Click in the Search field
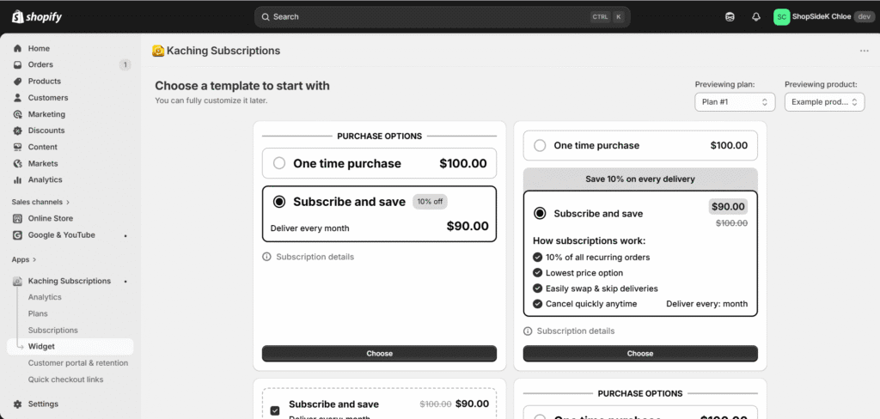Image resolution: width=880 pixels, height=419 pixels. tap(443, 17)
